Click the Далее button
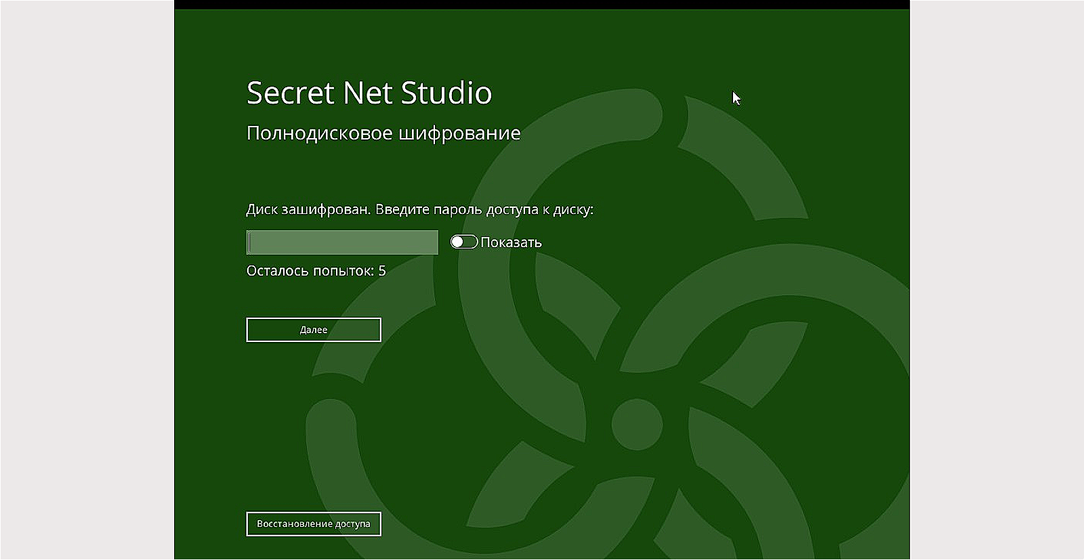Viewport: 1084px width, 560px height. click(x=314, y=330)
